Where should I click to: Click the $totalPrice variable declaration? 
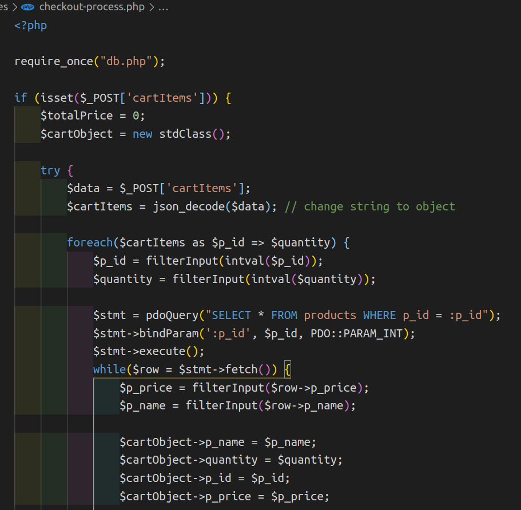(x=77, y=116)
